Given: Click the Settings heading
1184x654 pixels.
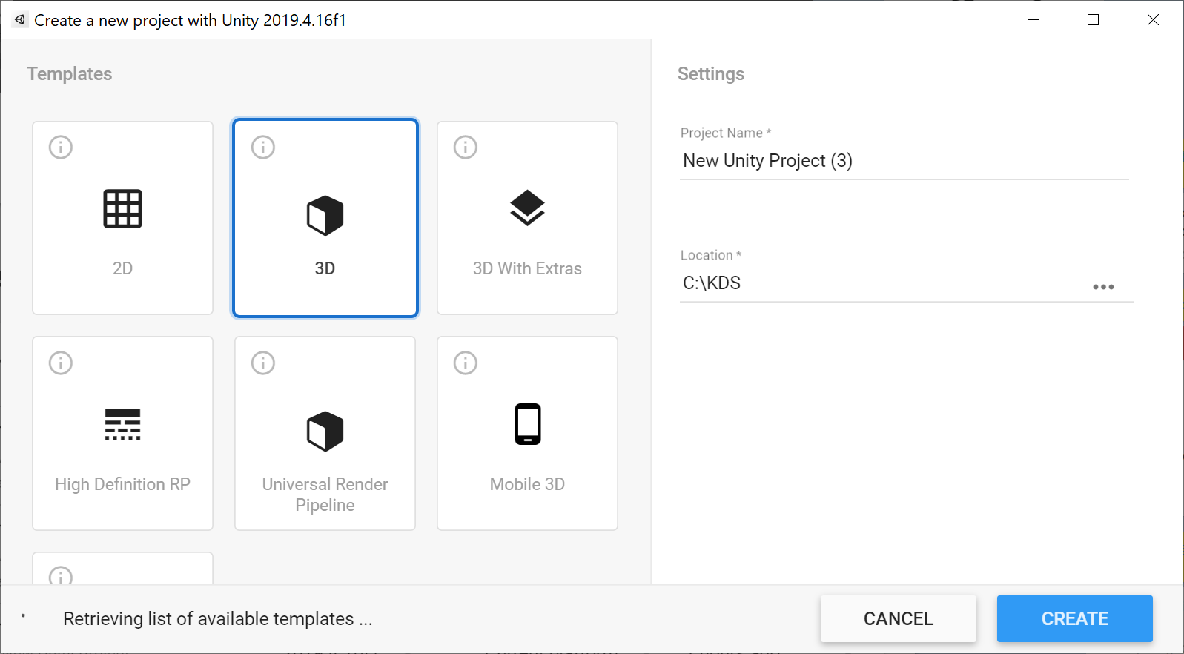Looking at the screenshot, I should click(x=711, y=73).
